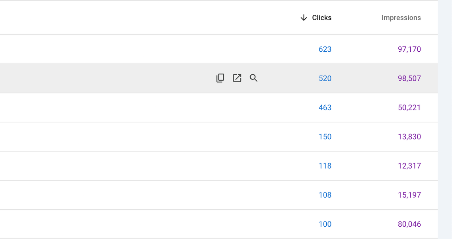Image resolution: width=452 pixels, height=239 pixels.
Task: Select the 118 clicks entry
Action: point(325,165)
